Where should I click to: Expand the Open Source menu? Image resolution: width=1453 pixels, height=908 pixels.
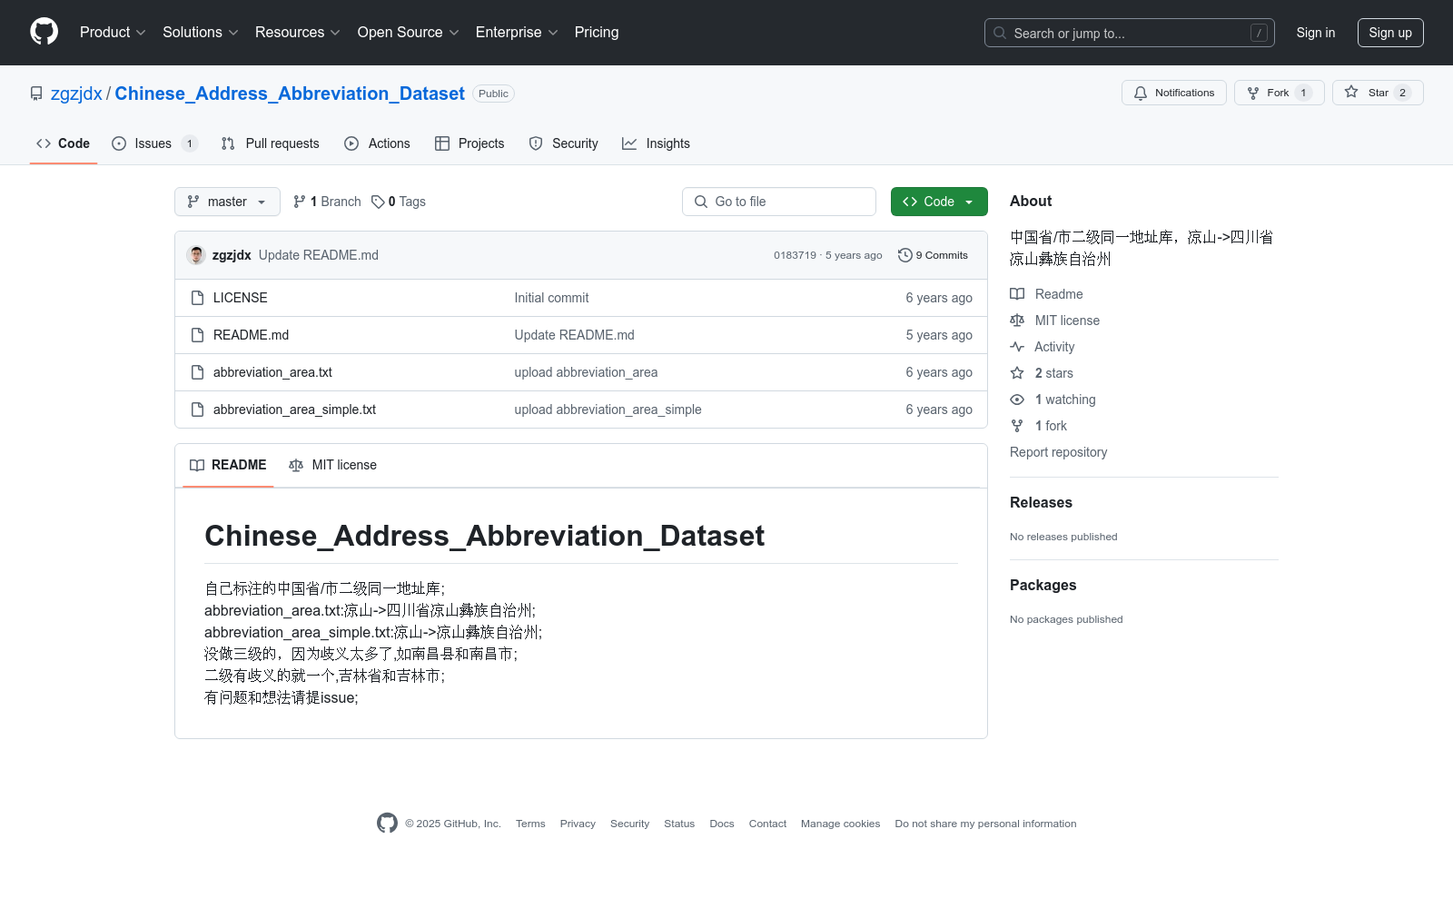tap(409, 33)
